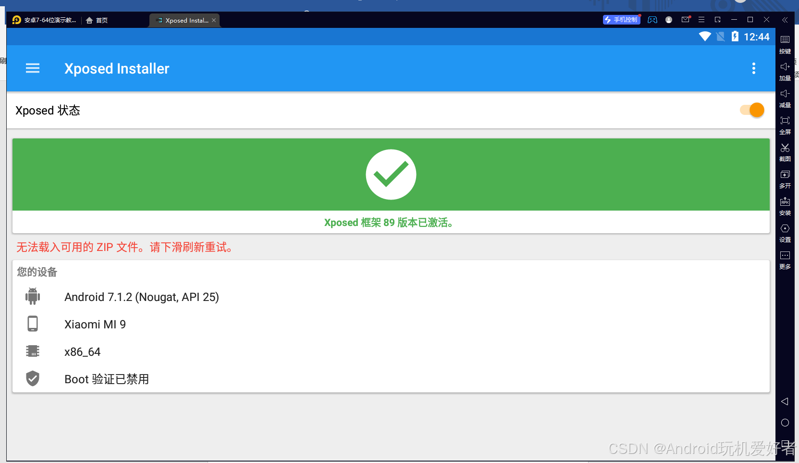Click the green checkmark activation icon
The image size is (799, 463).
coord(391,175)
